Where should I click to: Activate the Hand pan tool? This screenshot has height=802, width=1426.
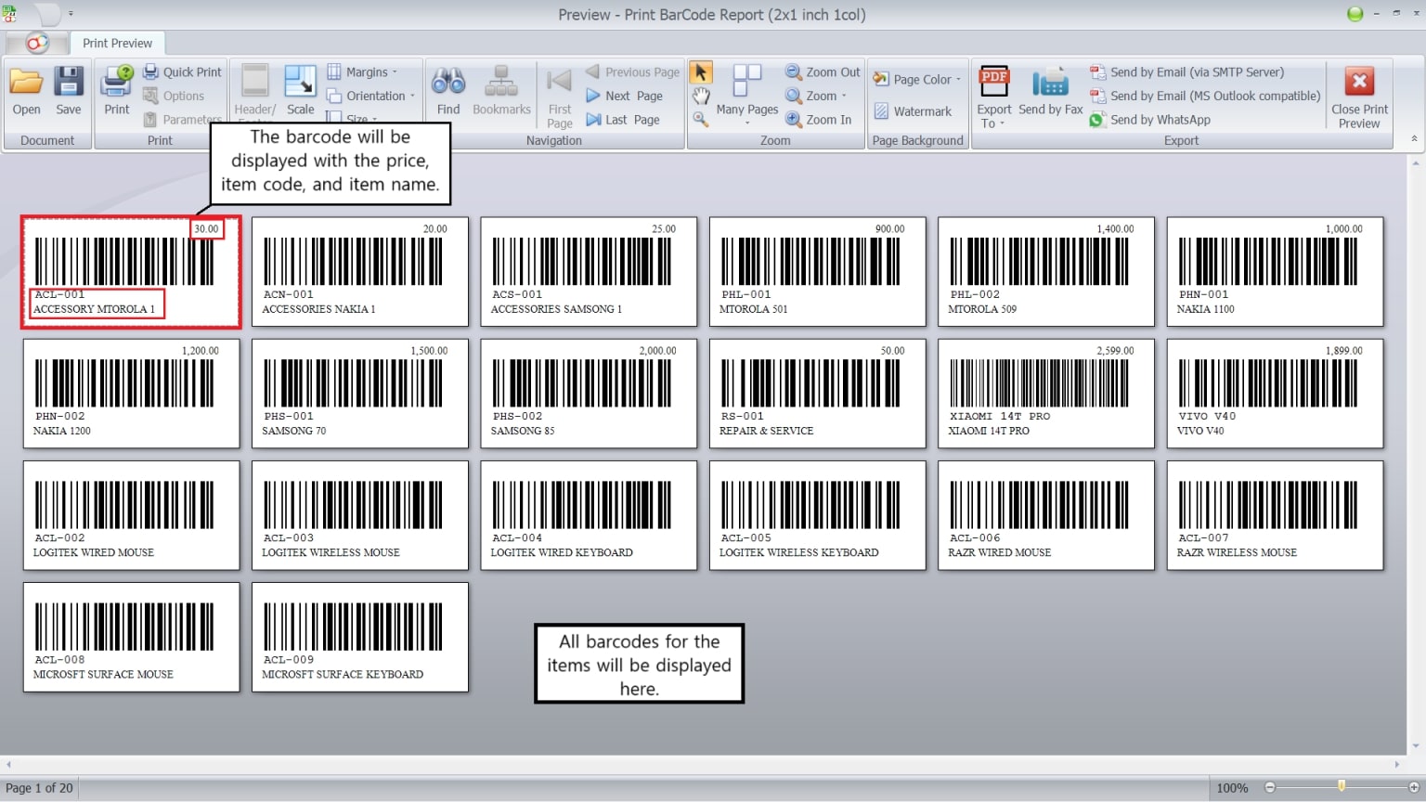point(701,96)
